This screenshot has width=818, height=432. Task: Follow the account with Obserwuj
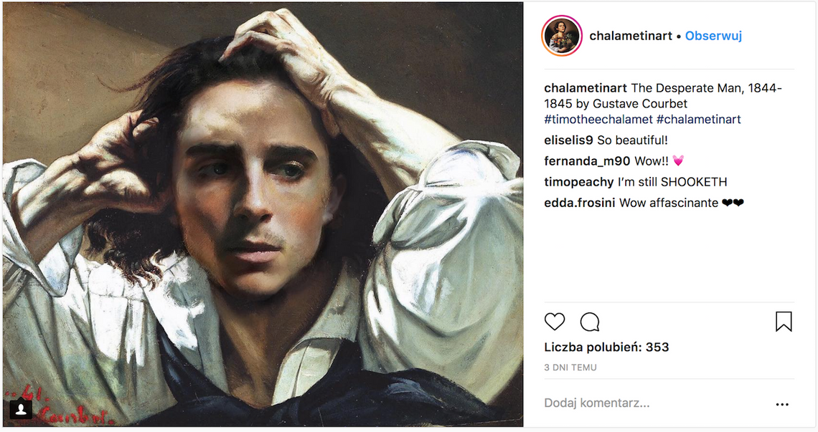(x=713, y=36)
